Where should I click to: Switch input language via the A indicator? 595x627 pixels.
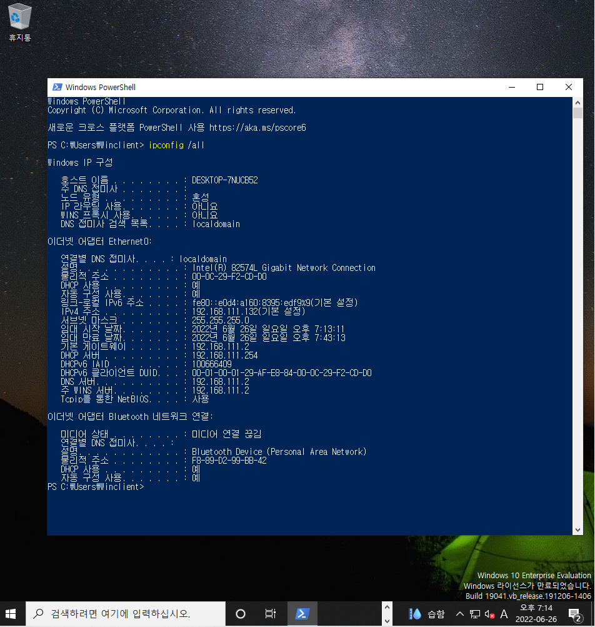tap(504, 614)
